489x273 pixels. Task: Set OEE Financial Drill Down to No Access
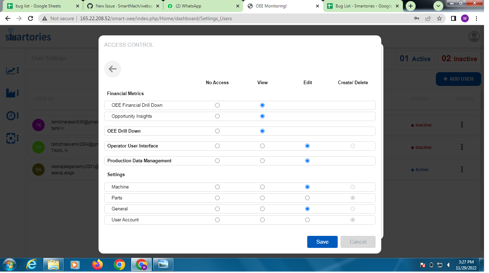(x=217, y=105)
